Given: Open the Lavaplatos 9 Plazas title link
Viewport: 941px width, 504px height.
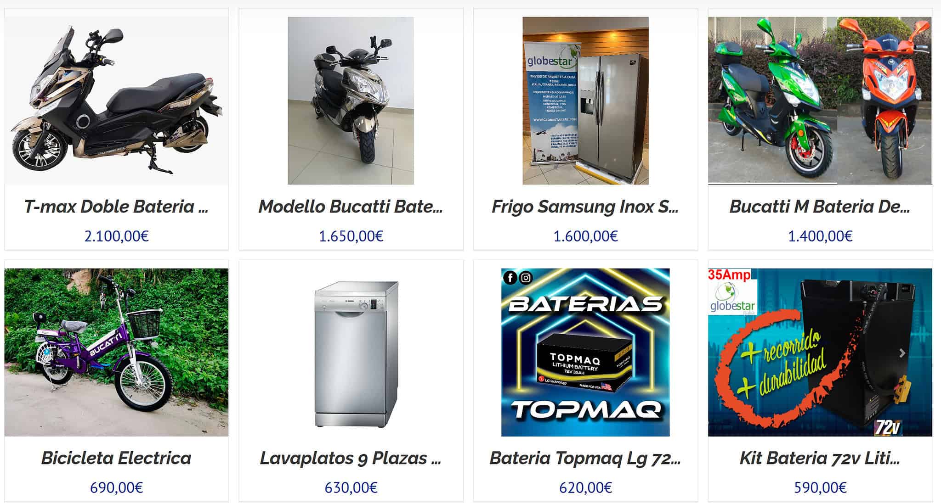Looking at the screenshot, I should (x=351, y=458).
